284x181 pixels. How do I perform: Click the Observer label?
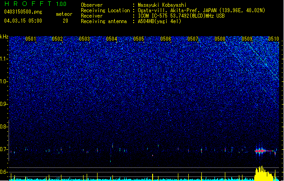pos(92,5)
